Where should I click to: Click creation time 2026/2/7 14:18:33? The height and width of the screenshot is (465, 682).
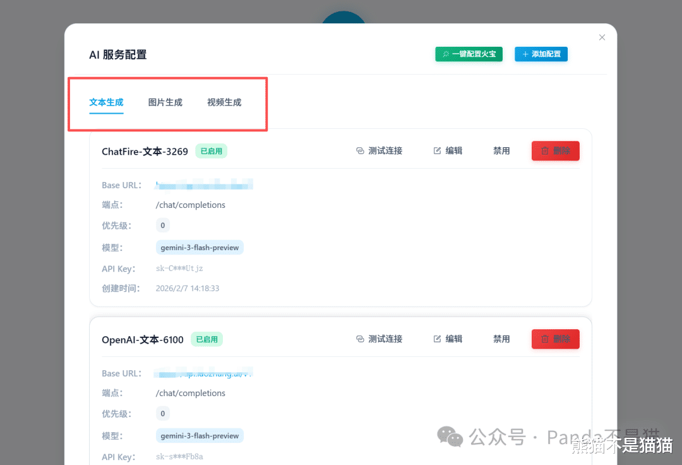188,288
